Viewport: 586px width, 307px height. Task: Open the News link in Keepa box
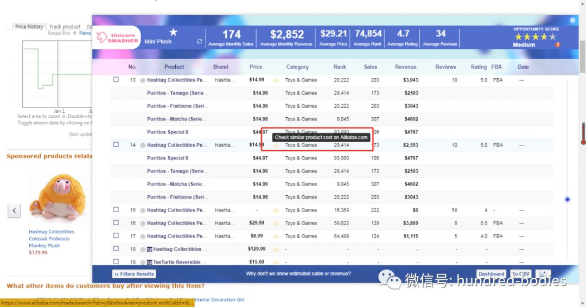tap(85, 33)
